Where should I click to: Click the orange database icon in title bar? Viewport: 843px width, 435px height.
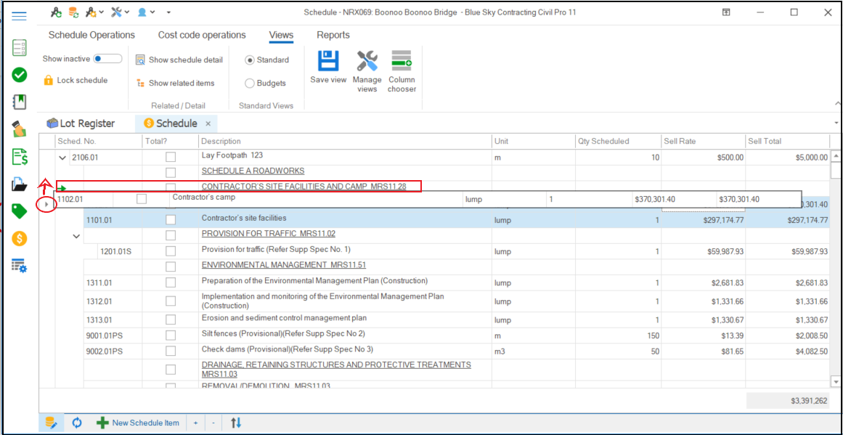73,12
